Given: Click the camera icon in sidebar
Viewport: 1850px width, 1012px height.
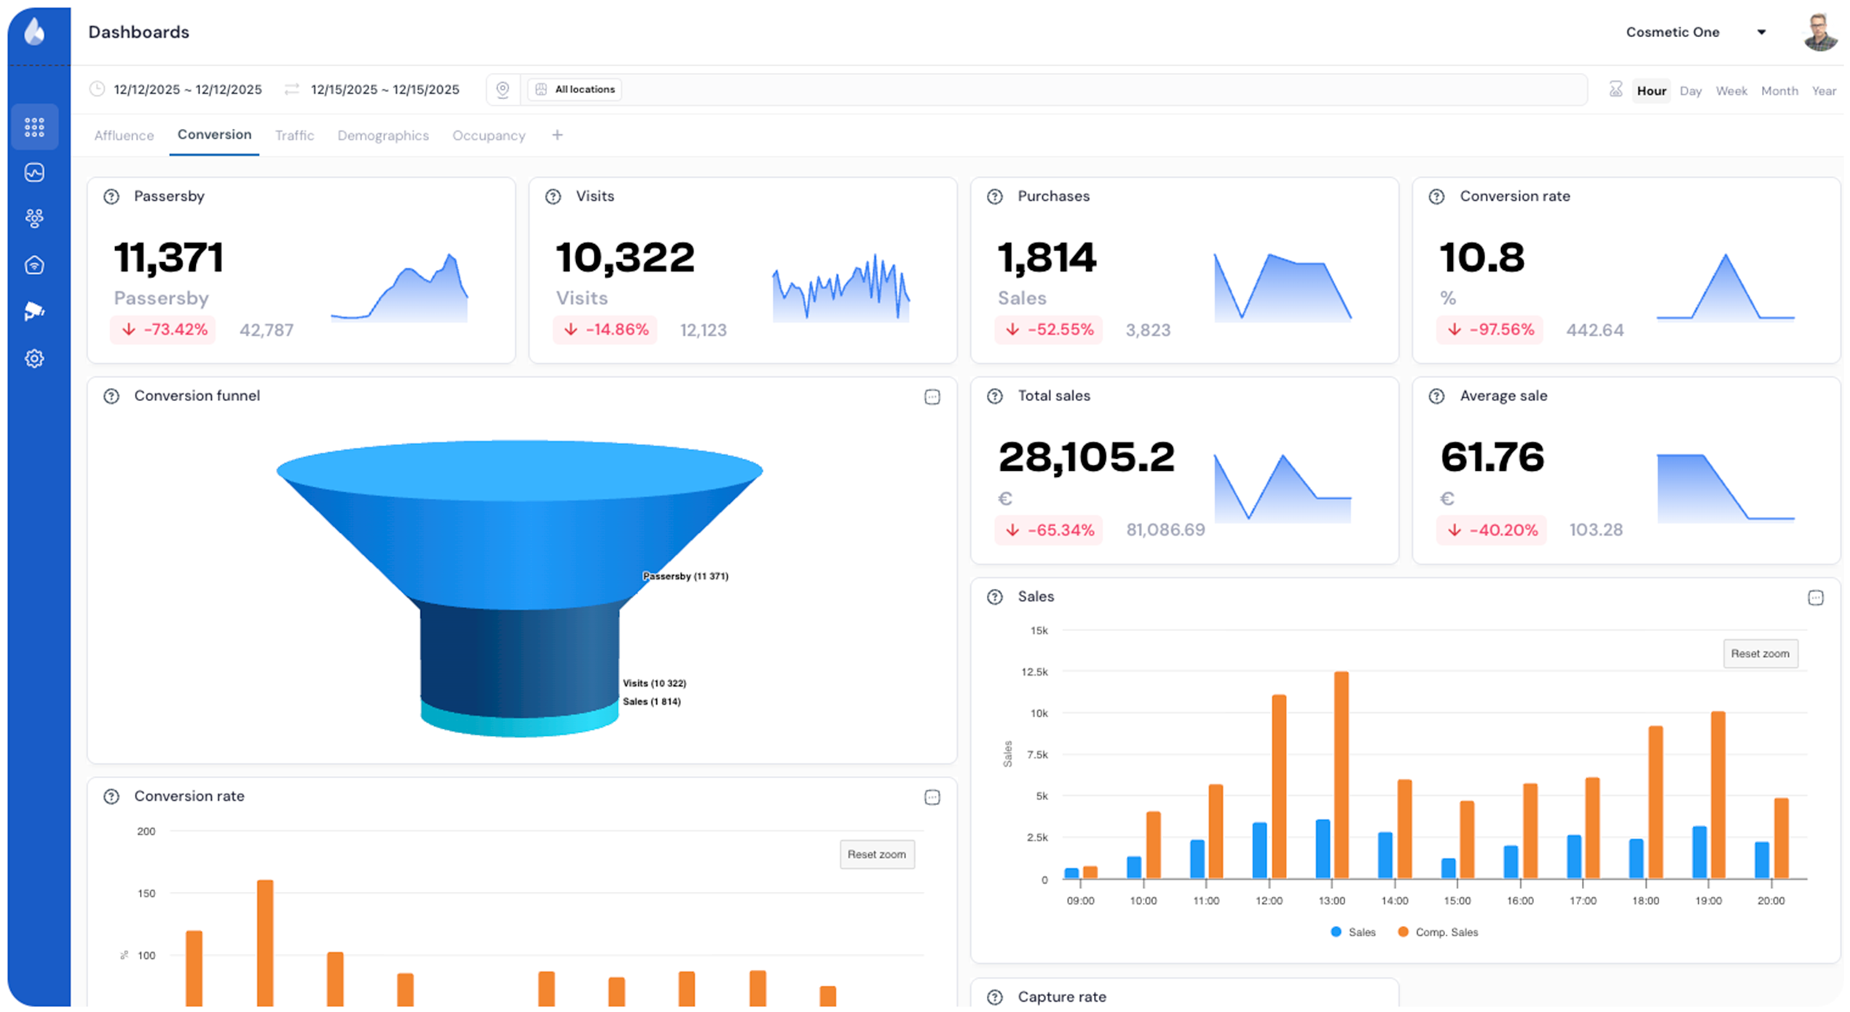Looking at the screenshot, I should 34,312.
